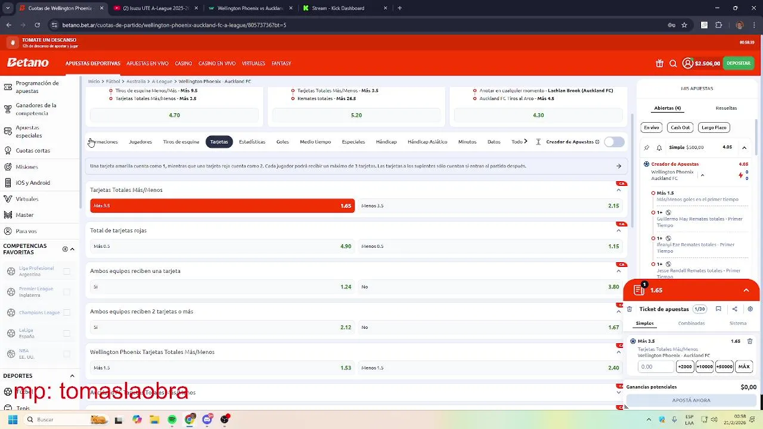
Task: Click the Master sidebar icon
Action: (8, 215)
